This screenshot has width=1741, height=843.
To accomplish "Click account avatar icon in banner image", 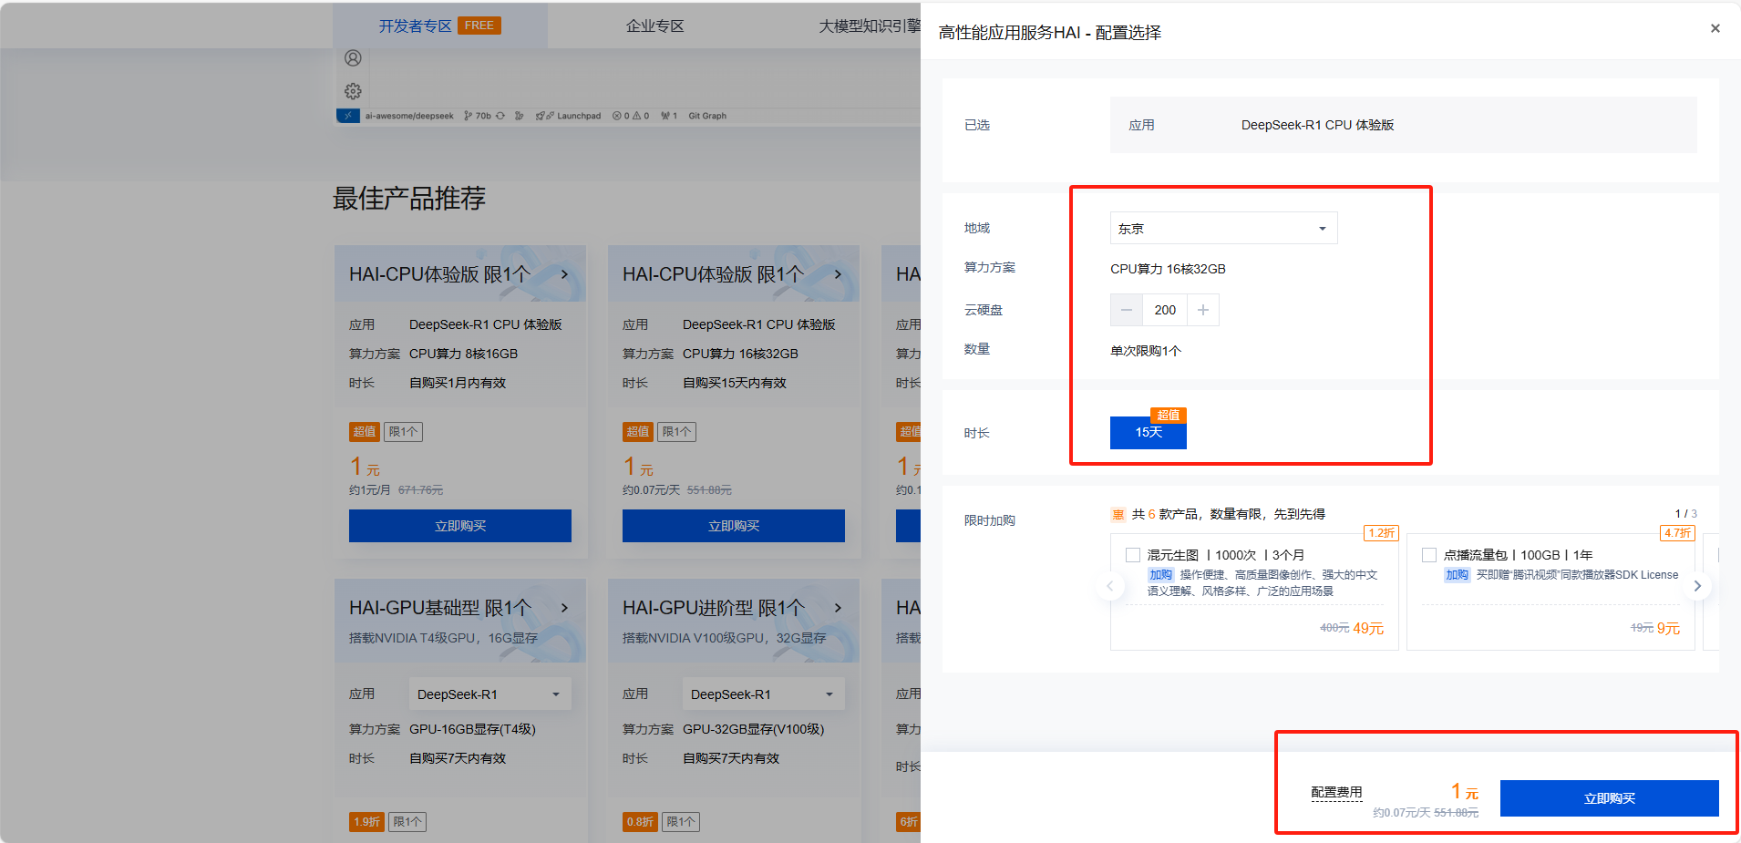I will (353, 58).
